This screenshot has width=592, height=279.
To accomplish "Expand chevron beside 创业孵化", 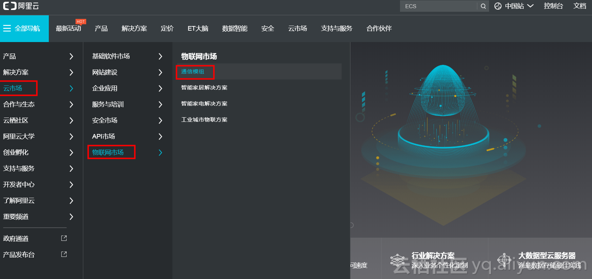I will coord(71,153).
